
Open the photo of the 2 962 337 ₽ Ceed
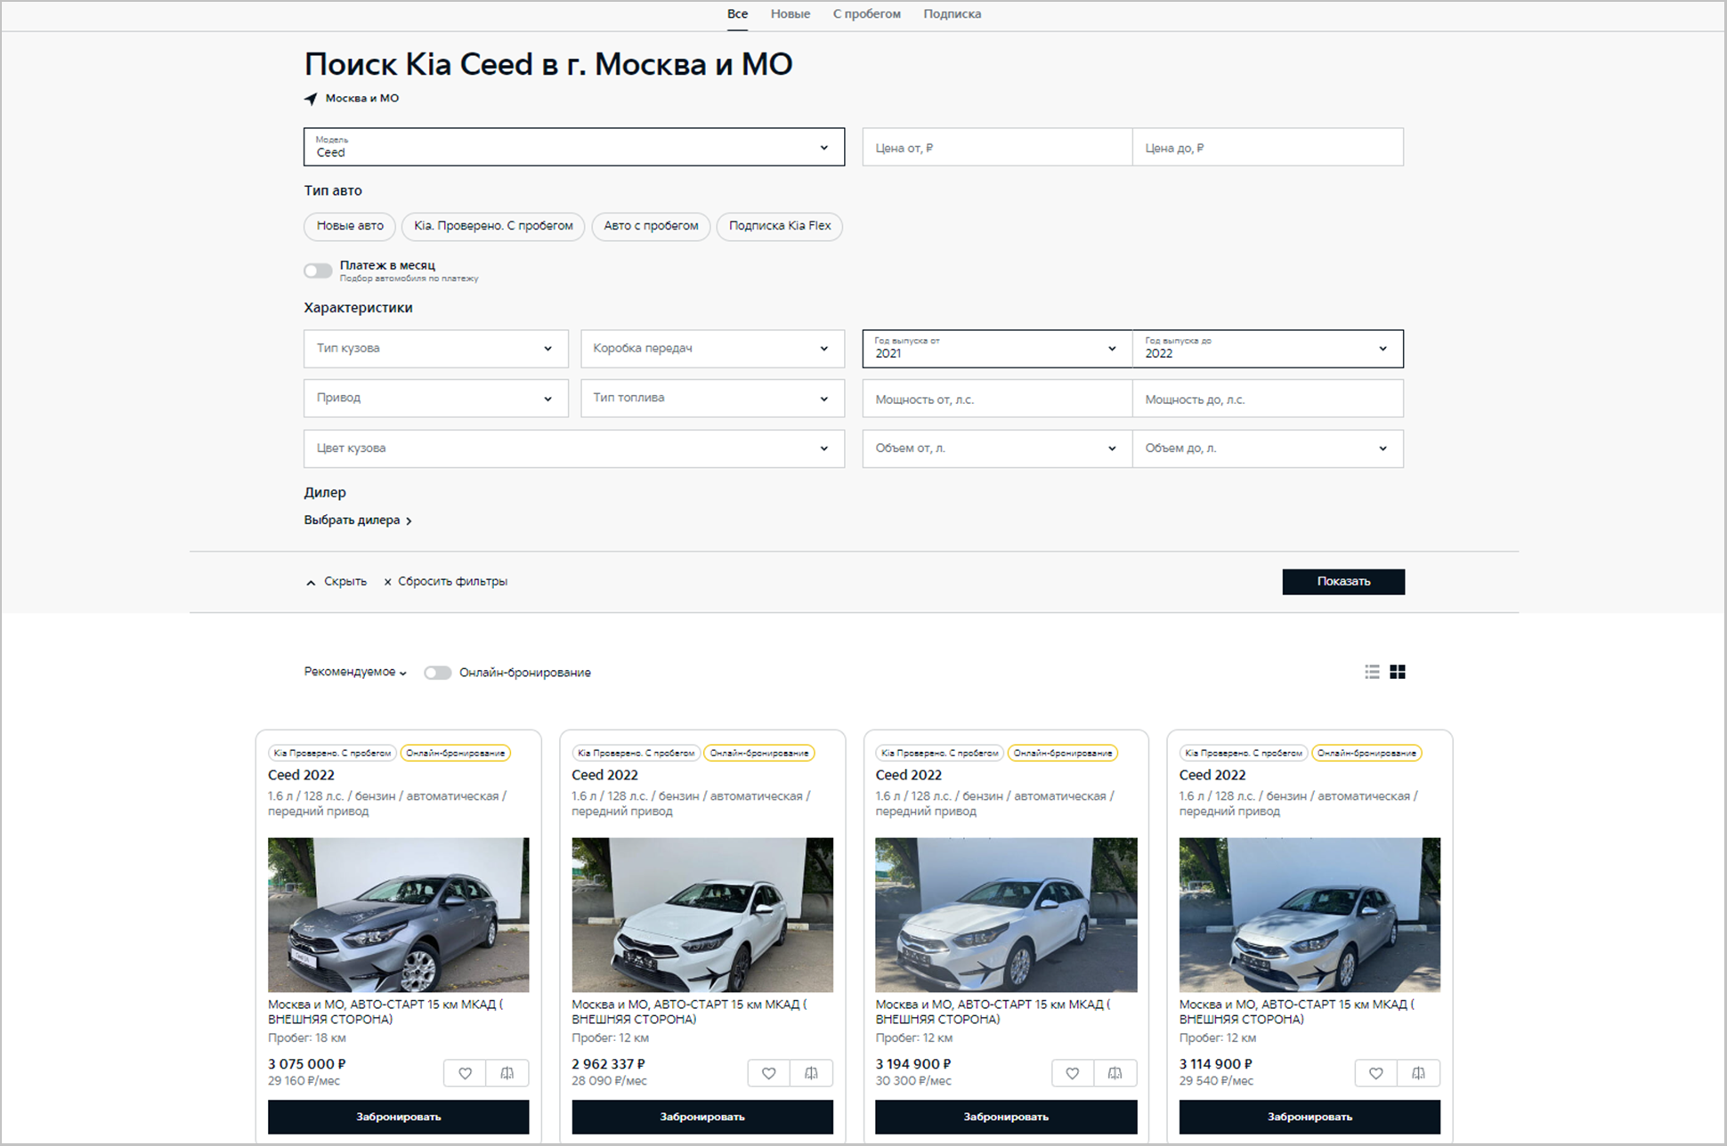tap(702, 915)
